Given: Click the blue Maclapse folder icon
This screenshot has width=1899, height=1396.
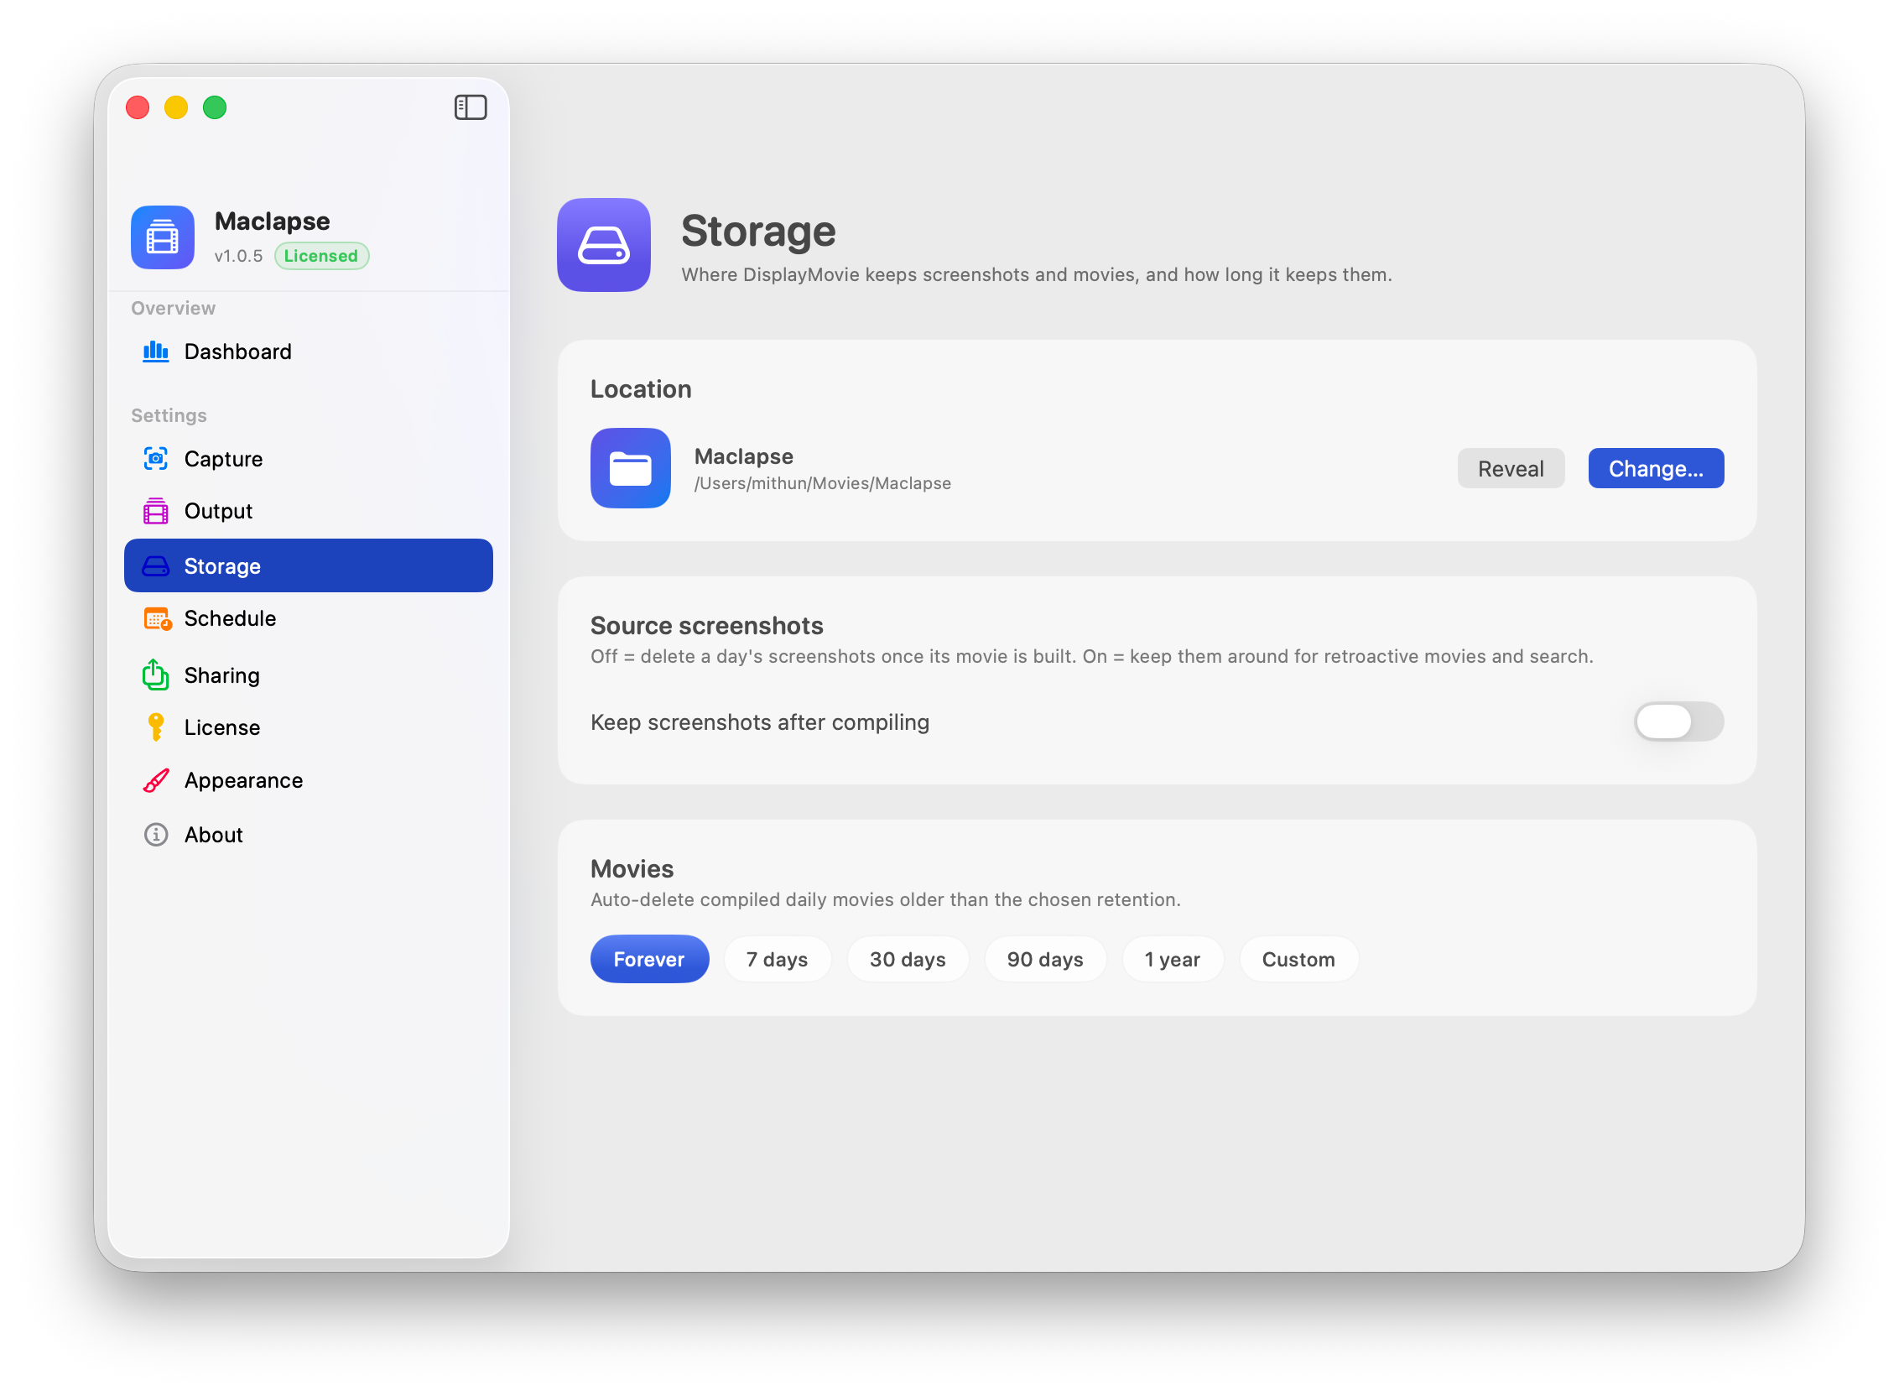Looking at the screenshot, I should pyautogui.click(x=631, y=468).
